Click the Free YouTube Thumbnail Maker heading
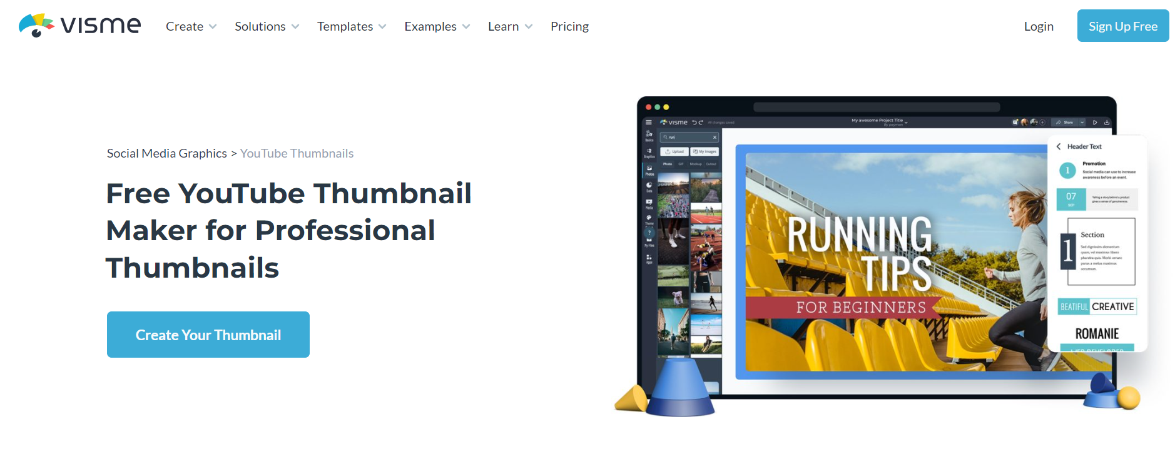Viewport: 1175px width, 454px height. click(x=288, y=230)
